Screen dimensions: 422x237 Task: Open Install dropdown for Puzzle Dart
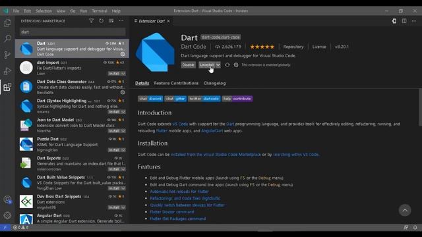click(x=123, y=149)
